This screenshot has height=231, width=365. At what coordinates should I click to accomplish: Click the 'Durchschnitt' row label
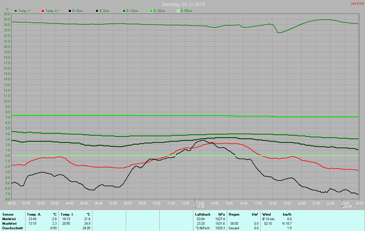(x=13, y=228)
